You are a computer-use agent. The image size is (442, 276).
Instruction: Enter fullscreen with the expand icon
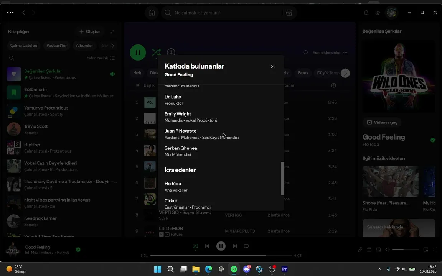435,250
